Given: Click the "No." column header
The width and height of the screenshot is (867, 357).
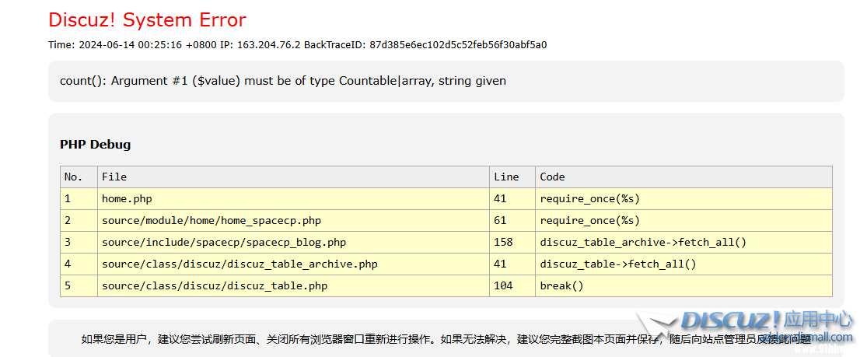Looking at the screenshot, I should (x=72, y=177).
